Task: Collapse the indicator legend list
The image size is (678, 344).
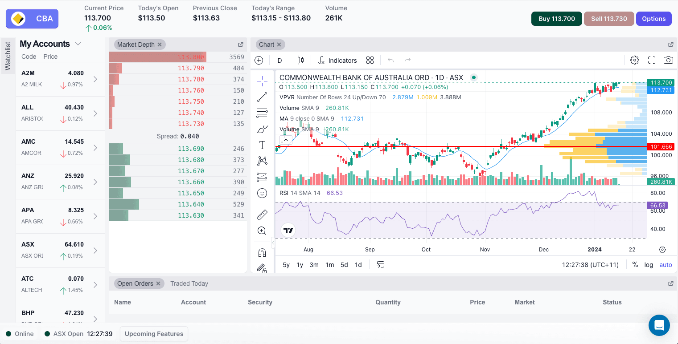Action: 286,140
